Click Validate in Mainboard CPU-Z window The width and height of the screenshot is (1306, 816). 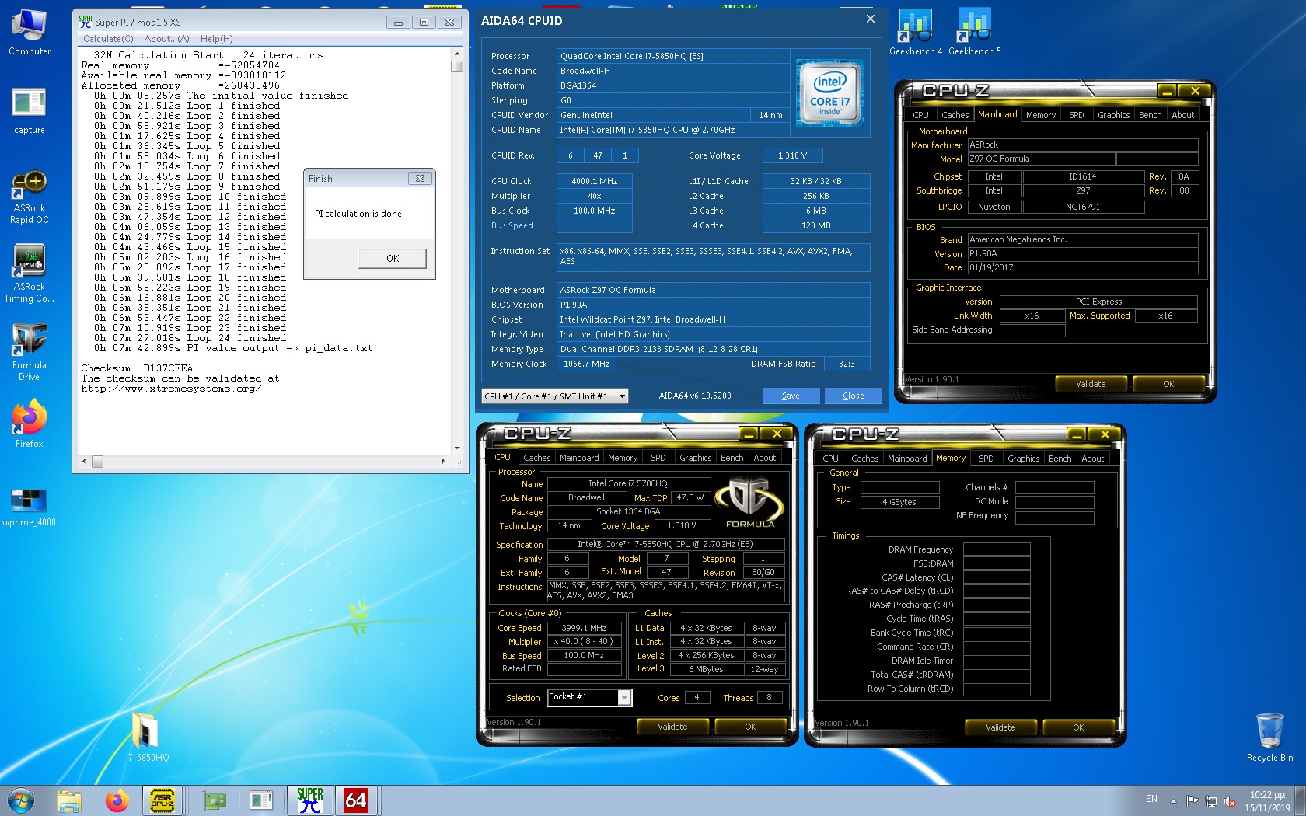coord(1091,384)
